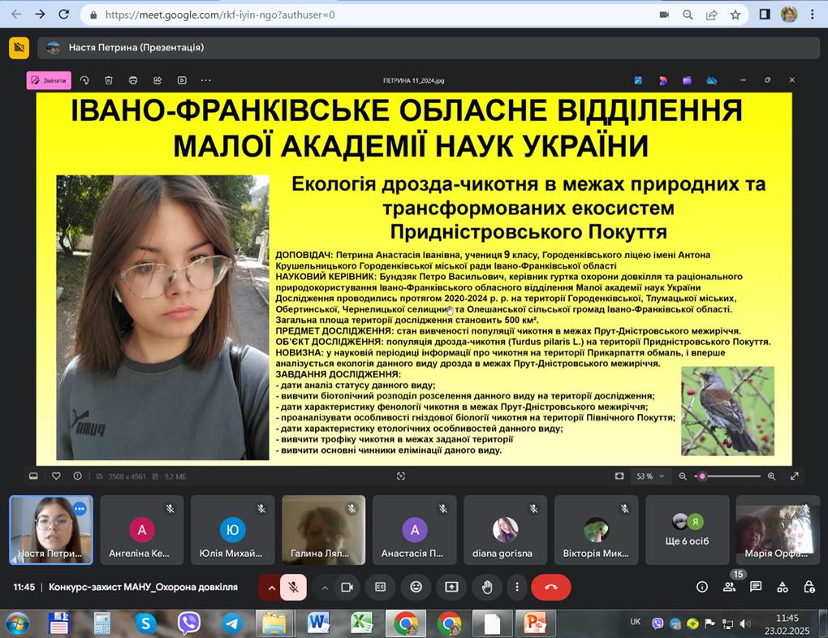Screen dimensions: 828x638
Task: Leave the call with the red button
Action: (x=551, y=586)
